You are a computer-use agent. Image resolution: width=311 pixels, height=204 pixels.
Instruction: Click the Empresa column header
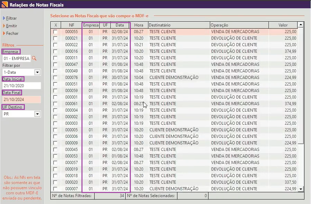[91, 25]
